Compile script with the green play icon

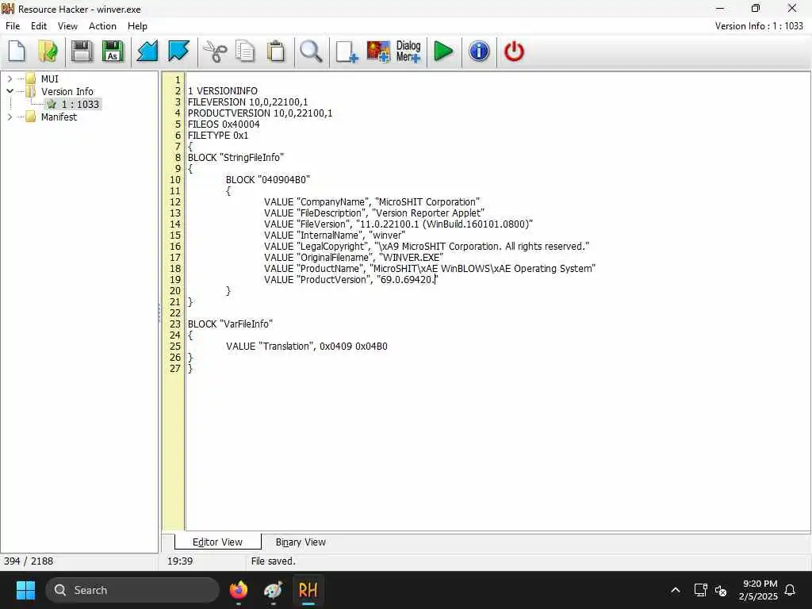pyautogui.click(x=443, y=52)
